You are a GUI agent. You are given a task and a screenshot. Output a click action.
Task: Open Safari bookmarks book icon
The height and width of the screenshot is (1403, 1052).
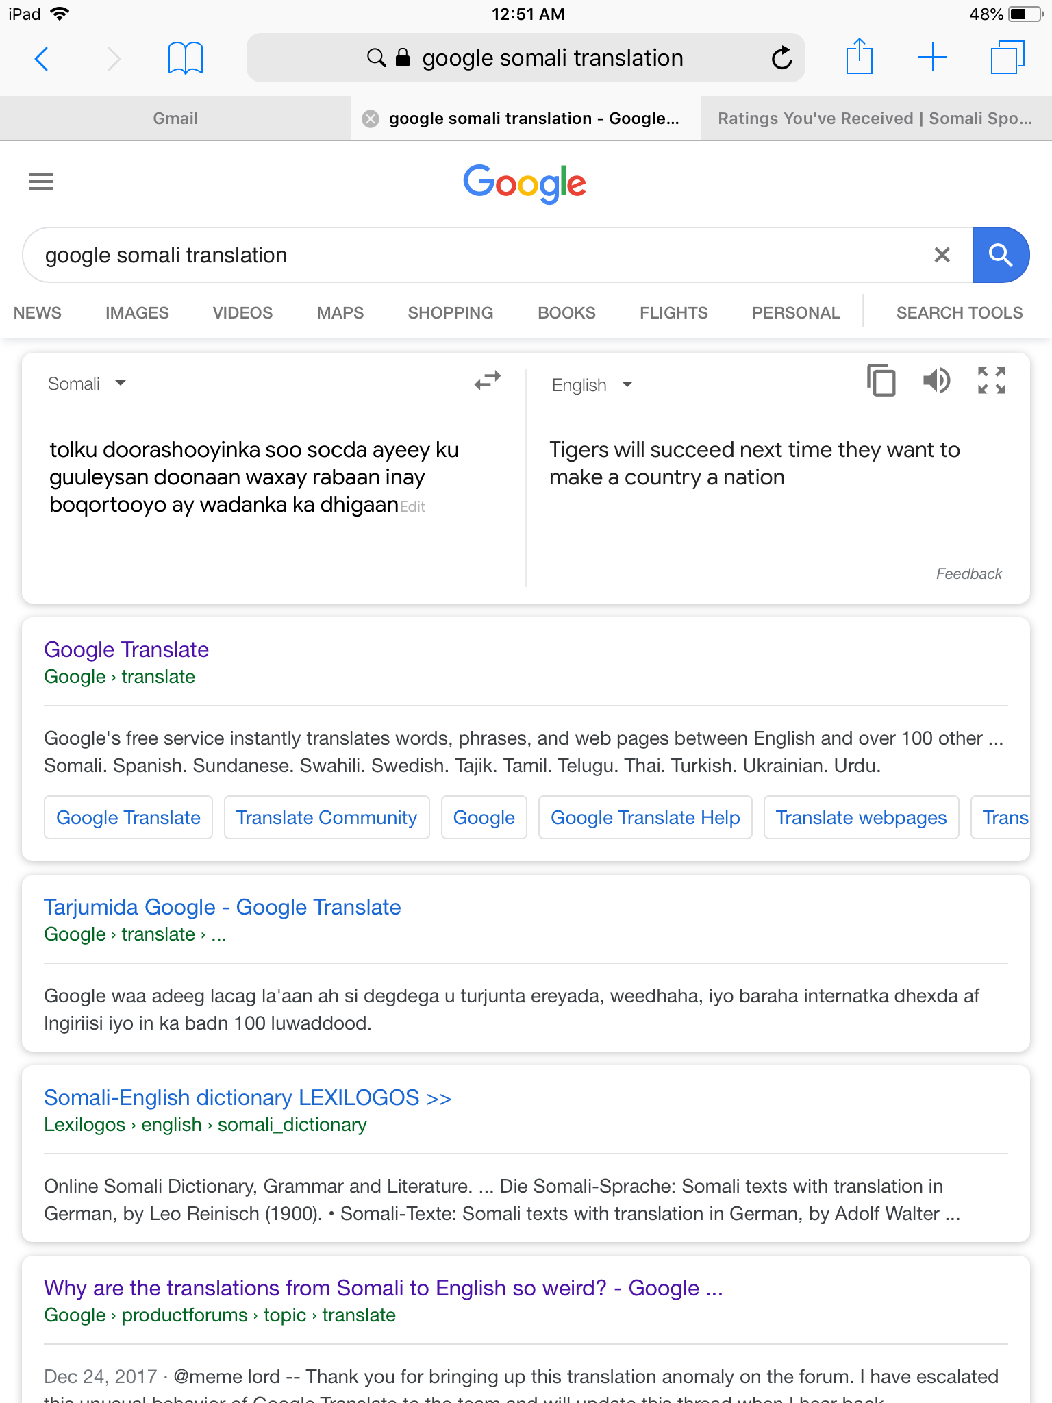186,58
